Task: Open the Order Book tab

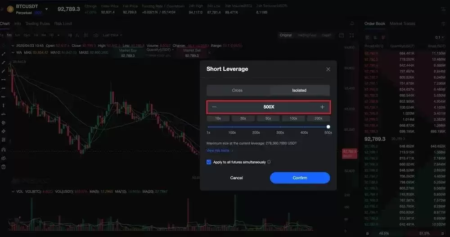Action: click(374, 23)
